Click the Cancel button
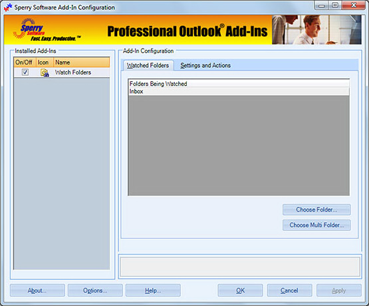 click(289, 291)
